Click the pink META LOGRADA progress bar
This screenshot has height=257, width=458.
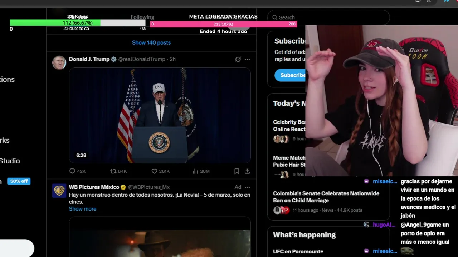tap(223, 24)
